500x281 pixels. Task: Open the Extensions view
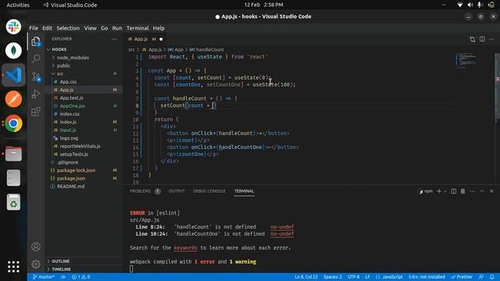pos(36,112)
